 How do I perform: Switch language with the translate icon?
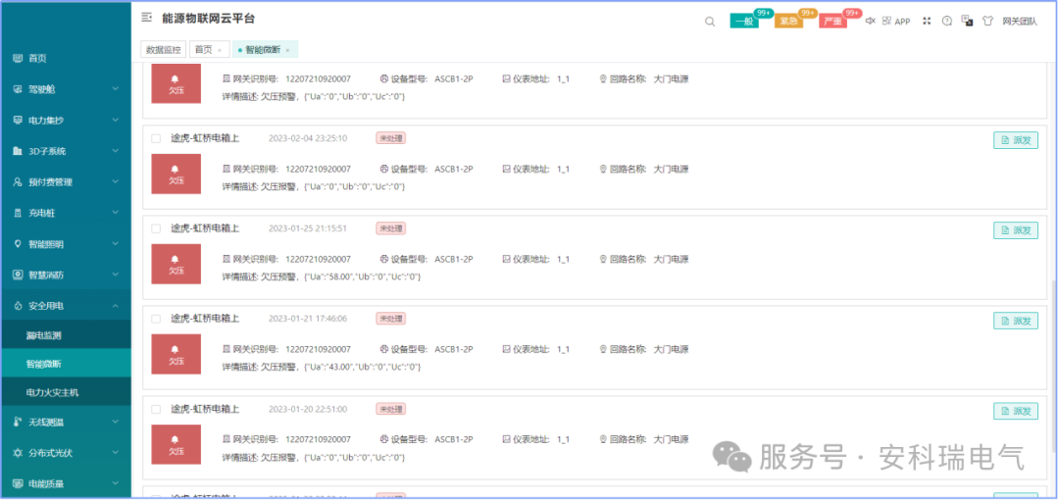click(967, 21)
